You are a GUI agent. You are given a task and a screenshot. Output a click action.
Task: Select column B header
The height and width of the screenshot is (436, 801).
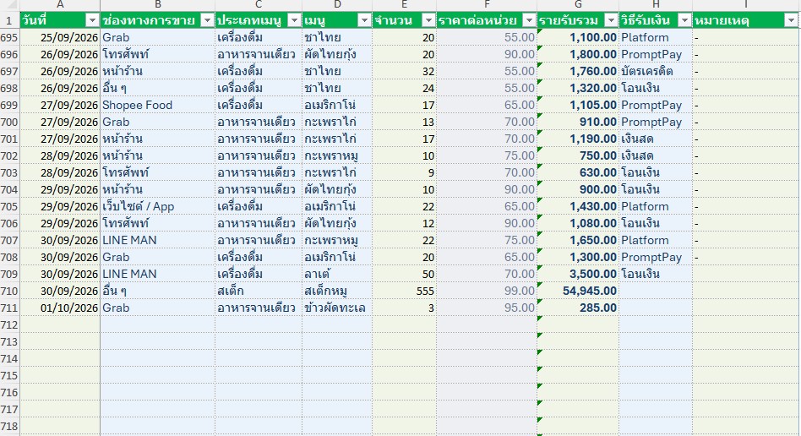tap(157, 5)
